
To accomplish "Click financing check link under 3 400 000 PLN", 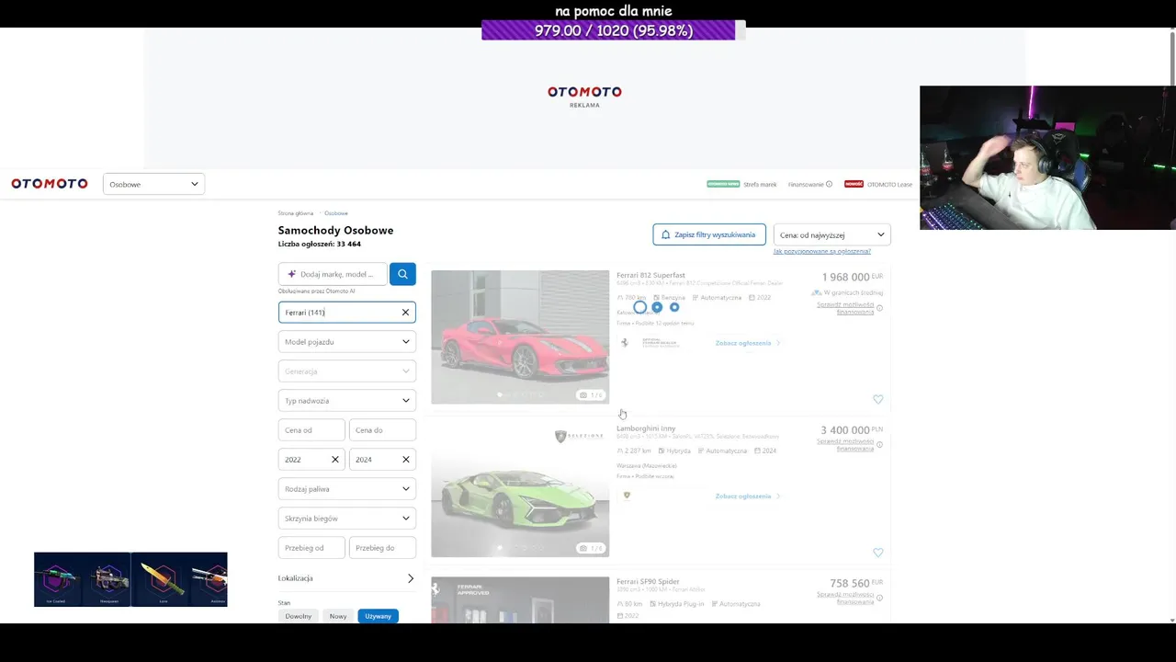I will pyautogui.click(x=845, y=445).
